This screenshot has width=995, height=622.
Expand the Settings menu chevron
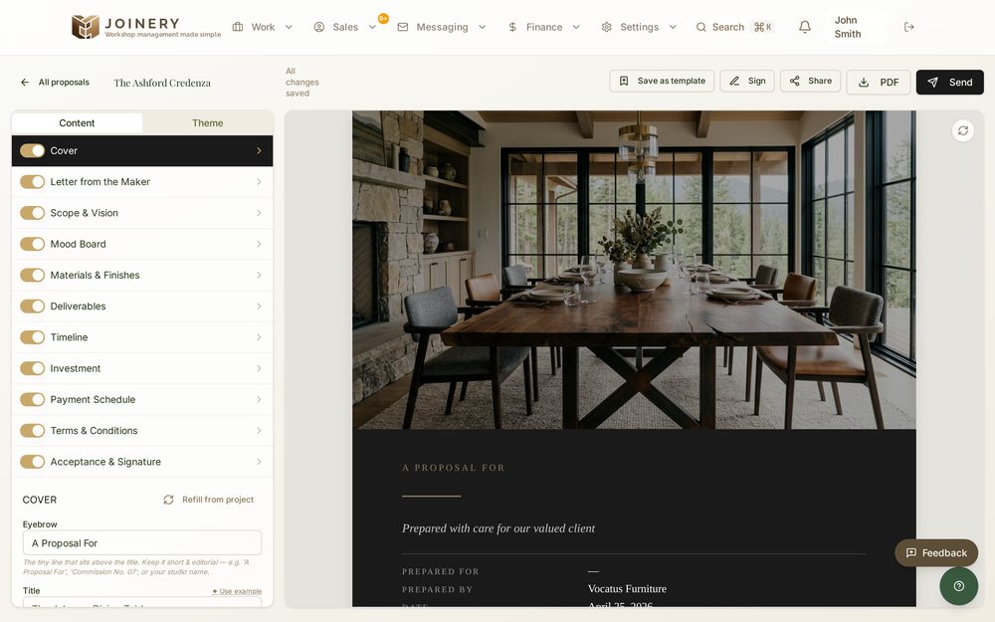pos(673,27)
